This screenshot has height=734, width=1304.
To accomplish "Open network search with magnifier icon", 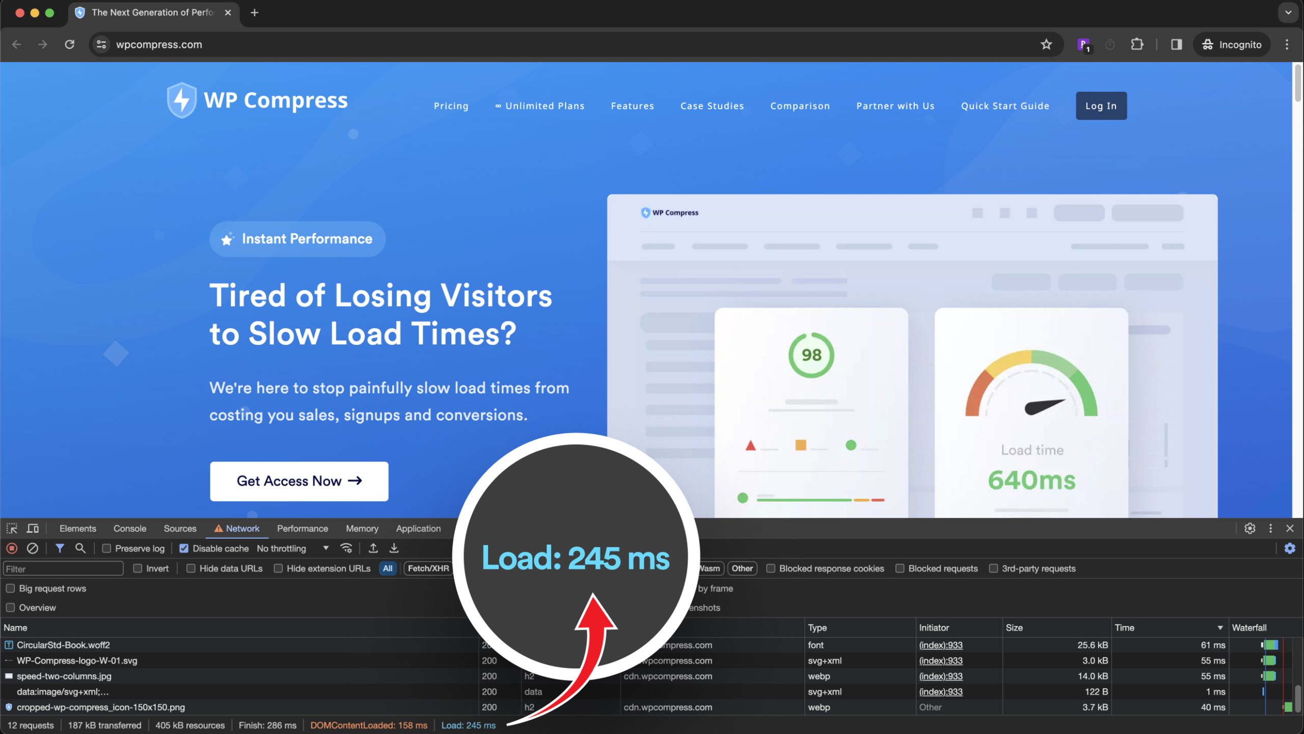I will pos(80,548).
